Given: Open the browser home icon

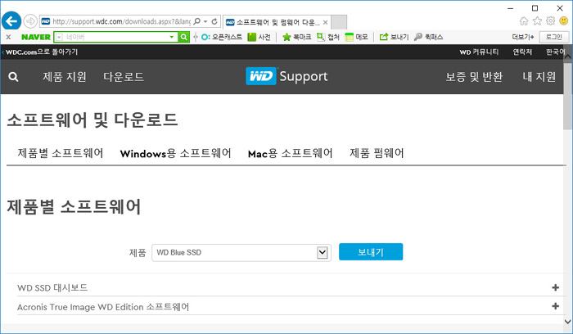Looking at the screenshot, I should pos(524,20).
